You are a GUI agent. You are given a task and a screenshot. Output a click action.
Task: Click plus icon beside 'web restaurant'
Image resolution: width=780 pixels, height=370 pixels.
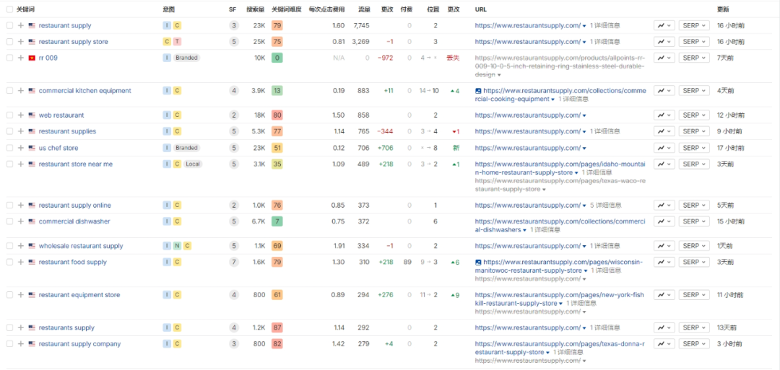coord(20,115)
